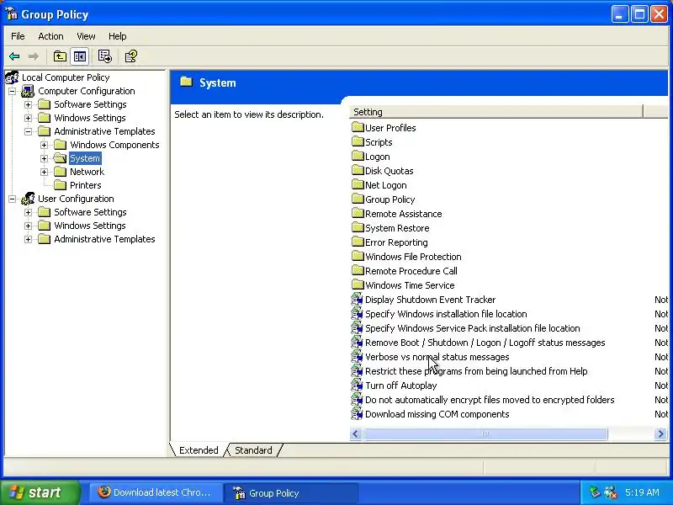
Task: Switch to the Extended tab
Action: coord(199,450)
